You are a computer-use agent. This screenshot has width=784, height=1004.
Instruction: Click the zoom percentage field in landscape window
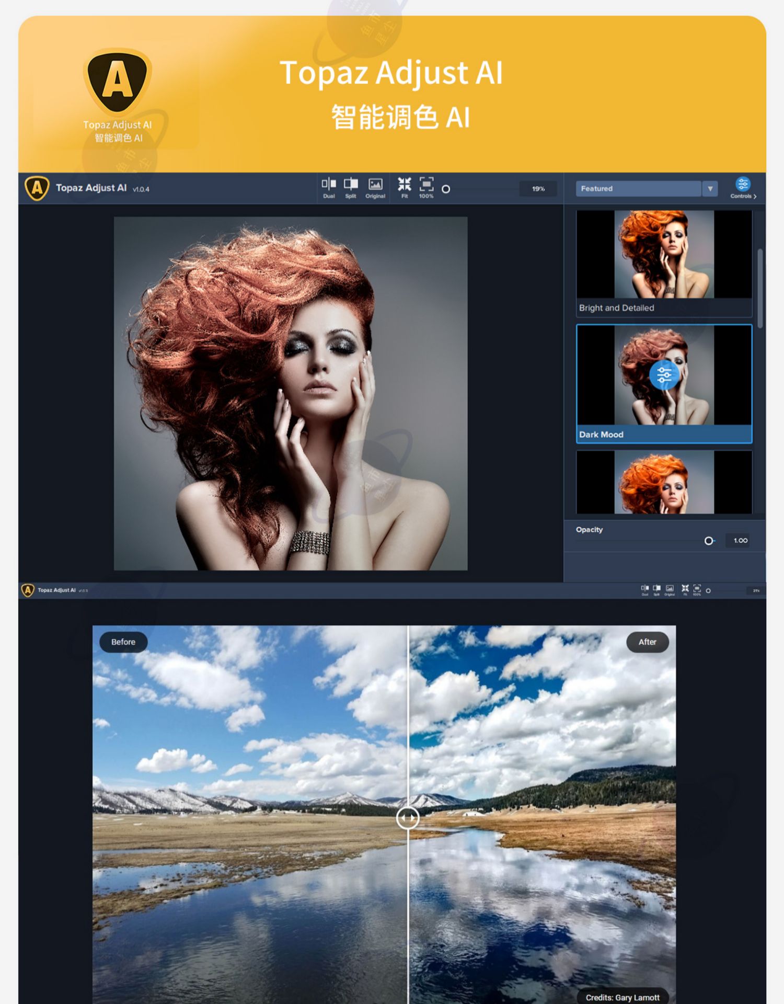pyautogui.click(x=756, y=591)
